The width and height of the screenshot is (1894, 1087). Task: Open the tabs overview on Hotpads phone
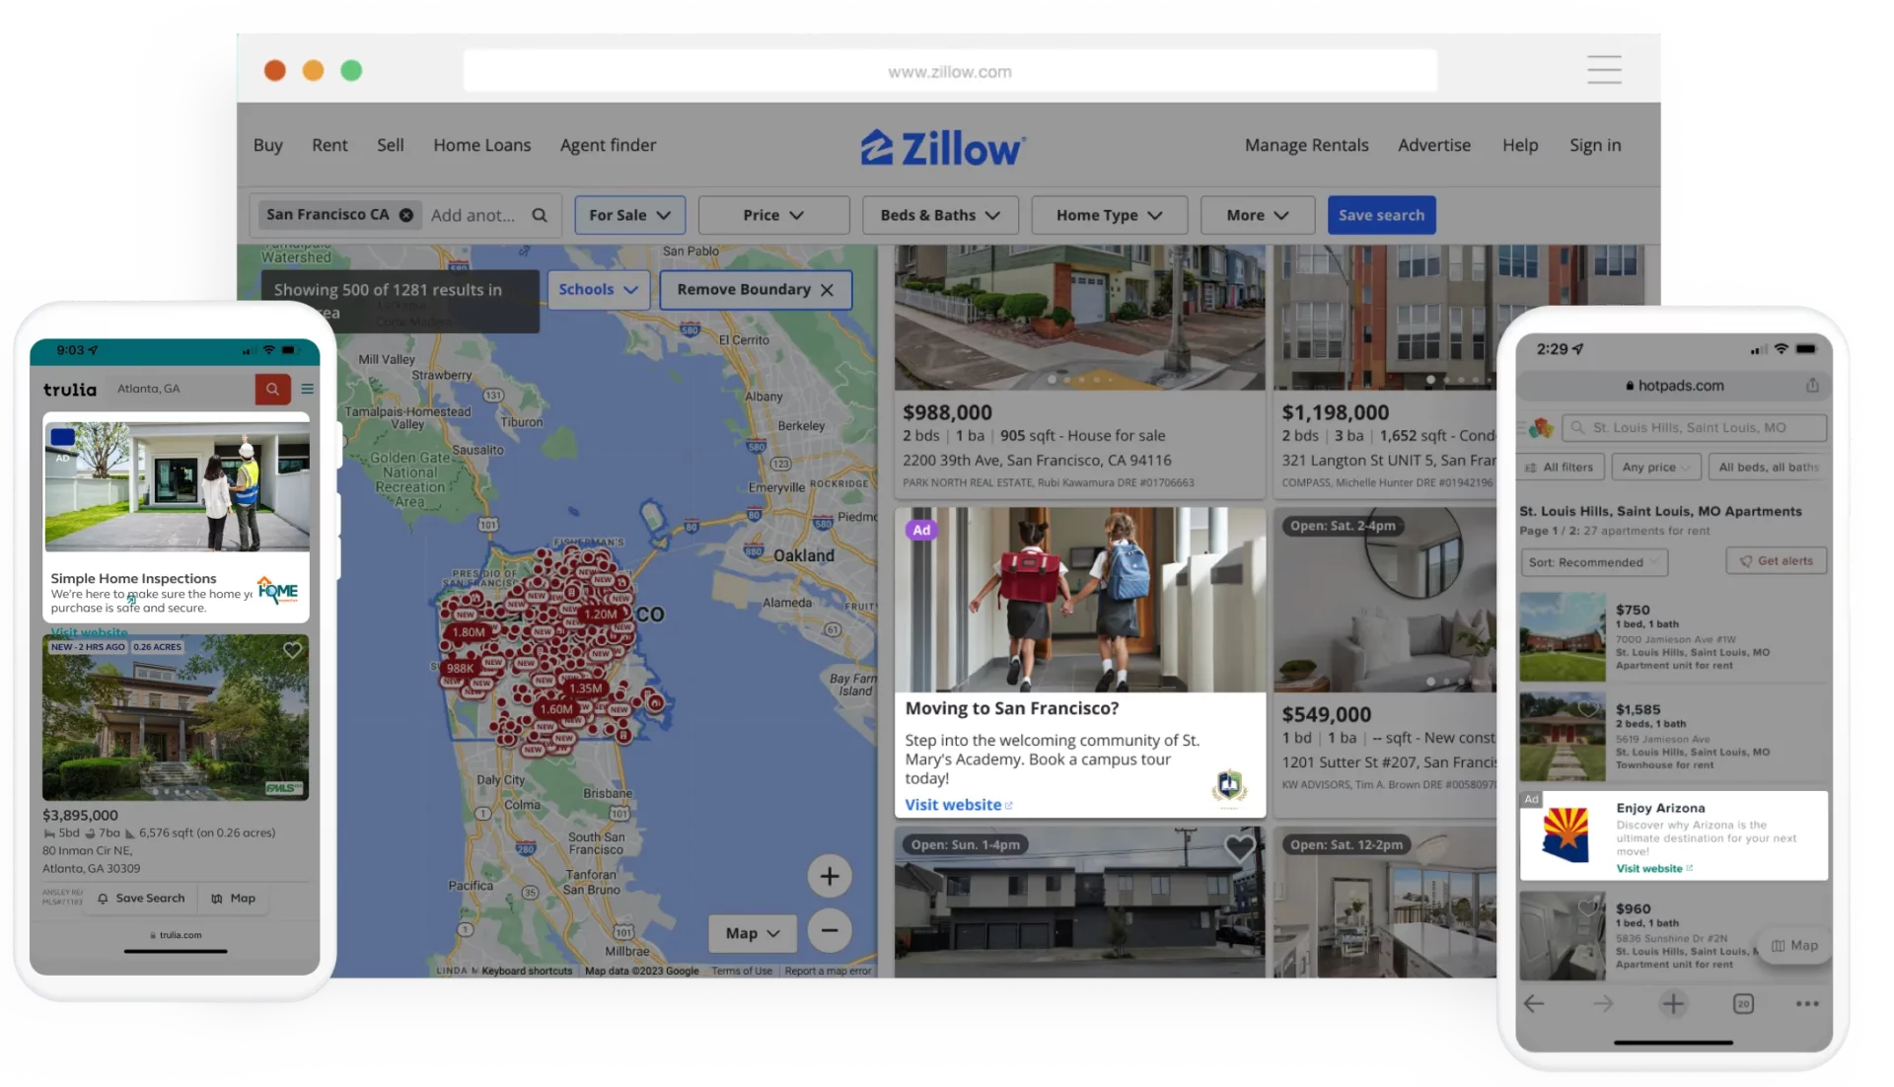pyautogui.click(x=1743, y=1004)
